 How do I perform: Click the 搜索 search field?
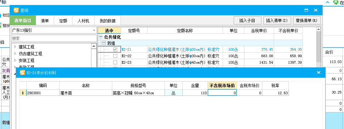54,38
